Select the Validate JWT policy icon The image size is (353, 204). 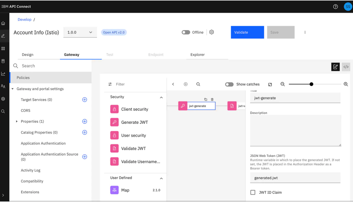pos(114,149)
